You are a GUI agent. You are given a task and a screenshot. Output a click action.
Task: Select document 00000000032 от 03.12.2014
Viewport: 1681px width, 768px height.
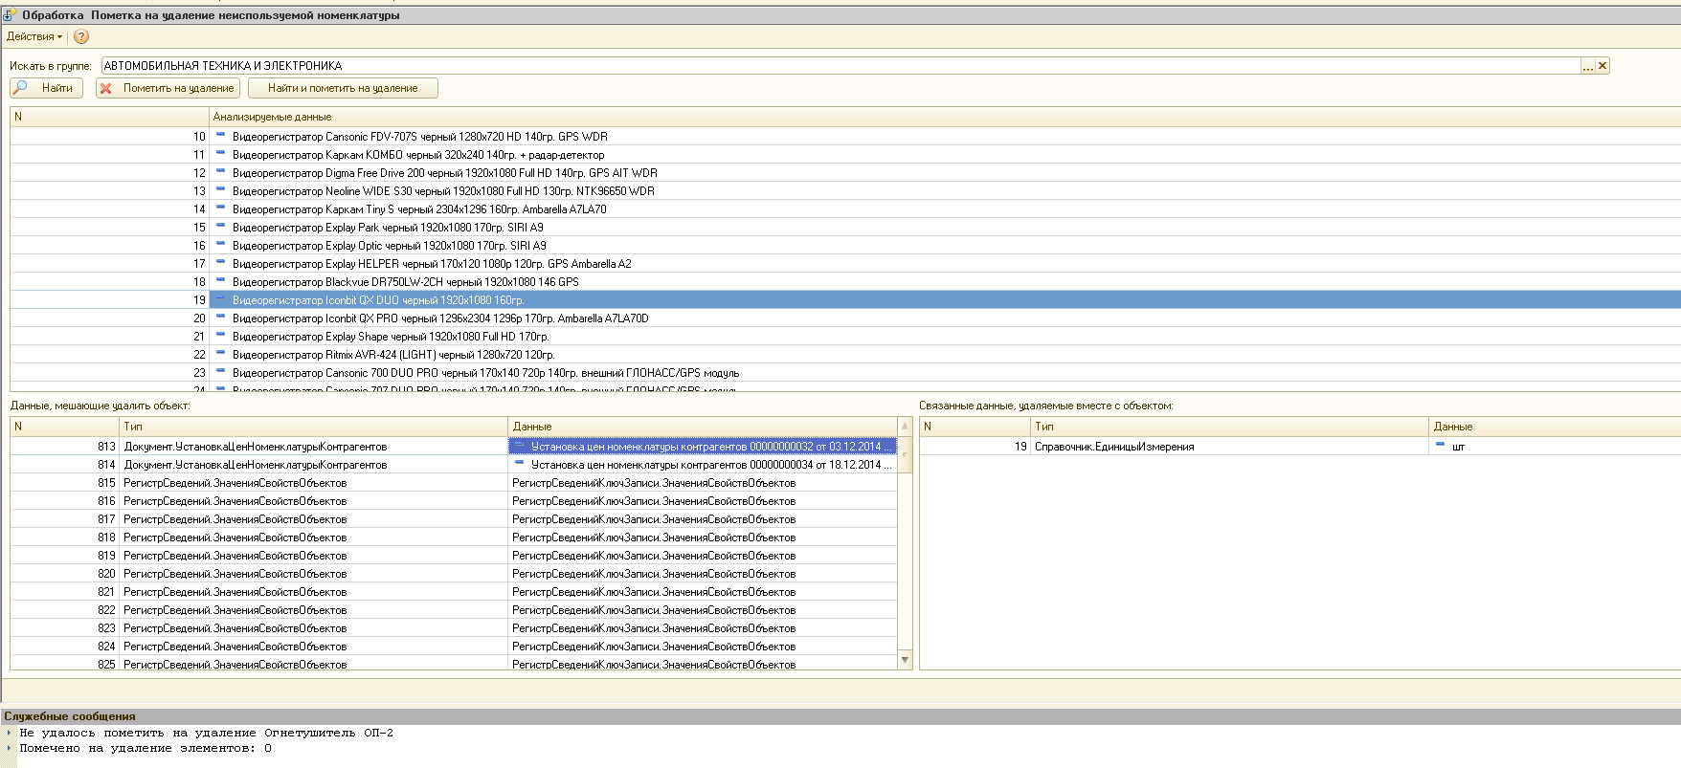pos(703,447)
